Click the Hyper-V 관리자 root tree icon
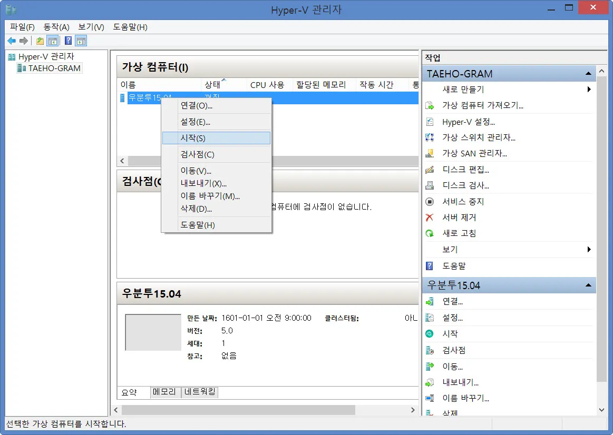 click(12, 57)
